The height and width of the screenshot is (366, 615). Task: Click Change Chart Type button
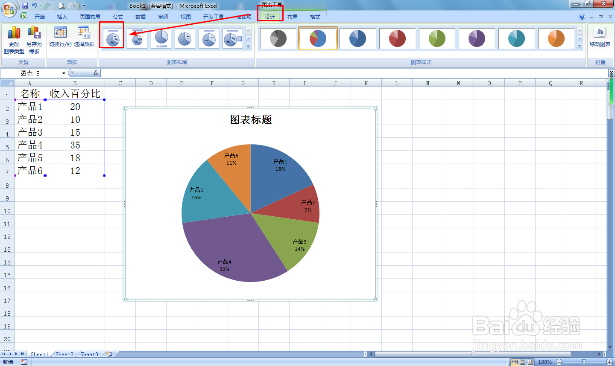[14, 40]
